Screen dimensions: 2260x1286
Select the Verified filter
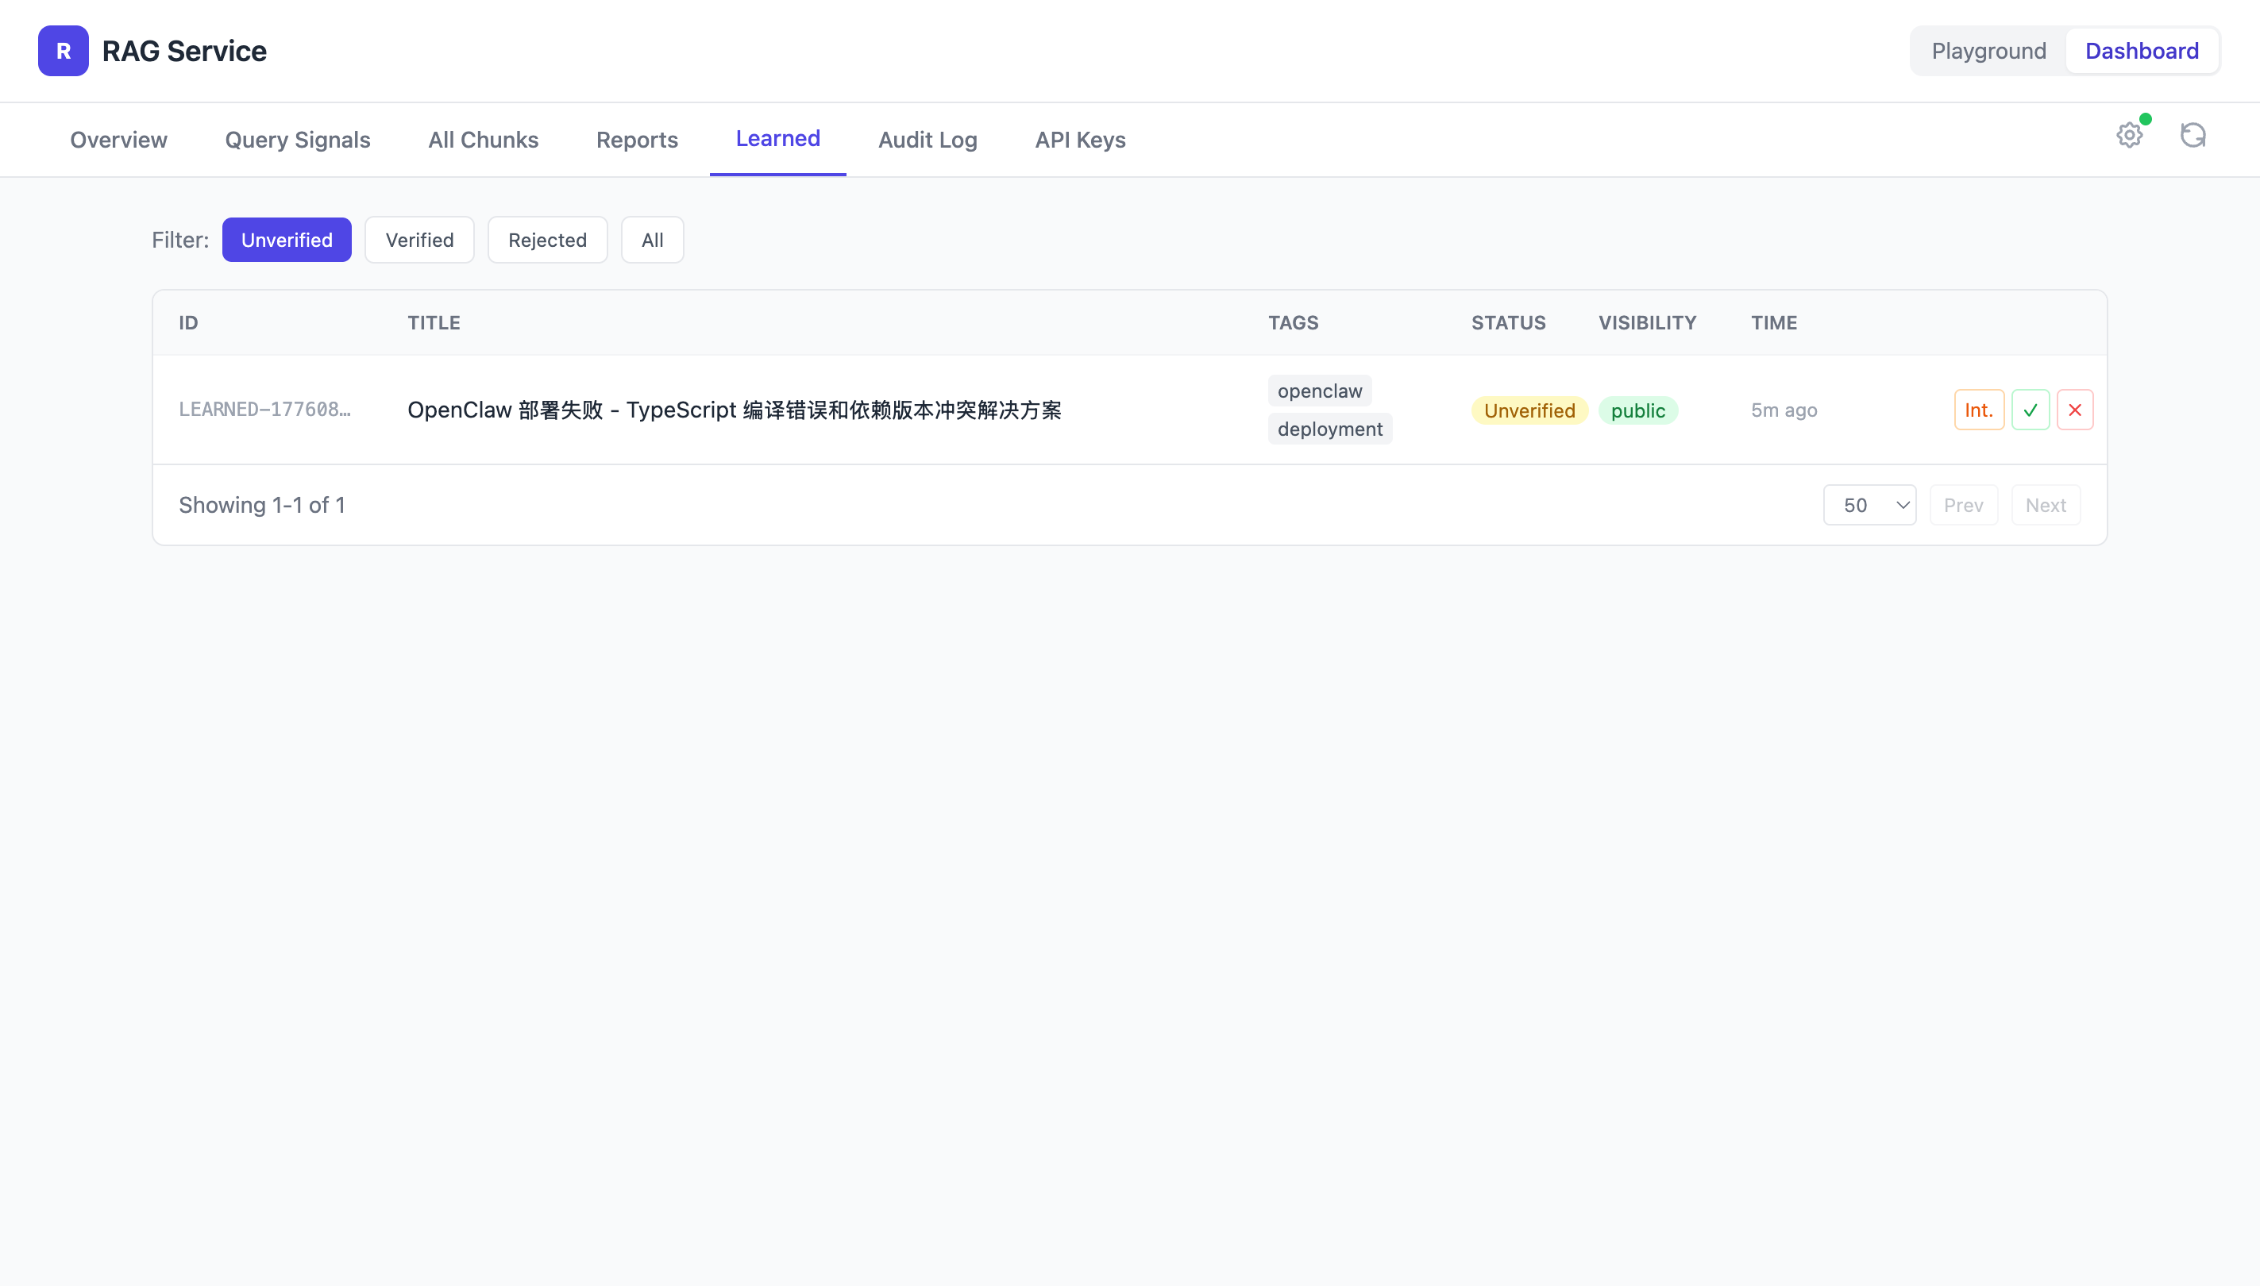(418, 241)
